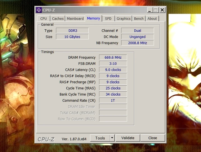Click the 'CPU-Z' window title text
Viewport: 201px width, 152px height.
point(49,10)
